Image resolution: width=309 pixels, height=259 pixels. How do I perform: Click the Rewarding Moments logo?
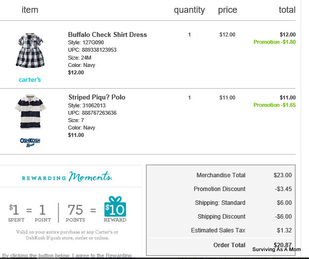pos(67,177)
